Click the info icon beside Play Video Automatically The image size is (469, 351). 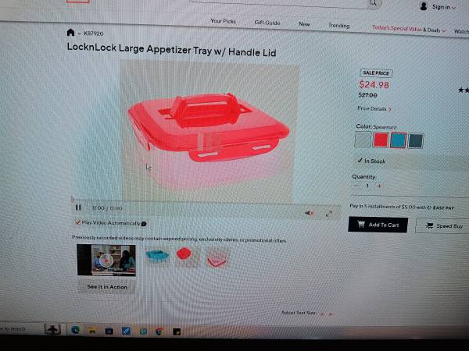(x=144, y=224)
